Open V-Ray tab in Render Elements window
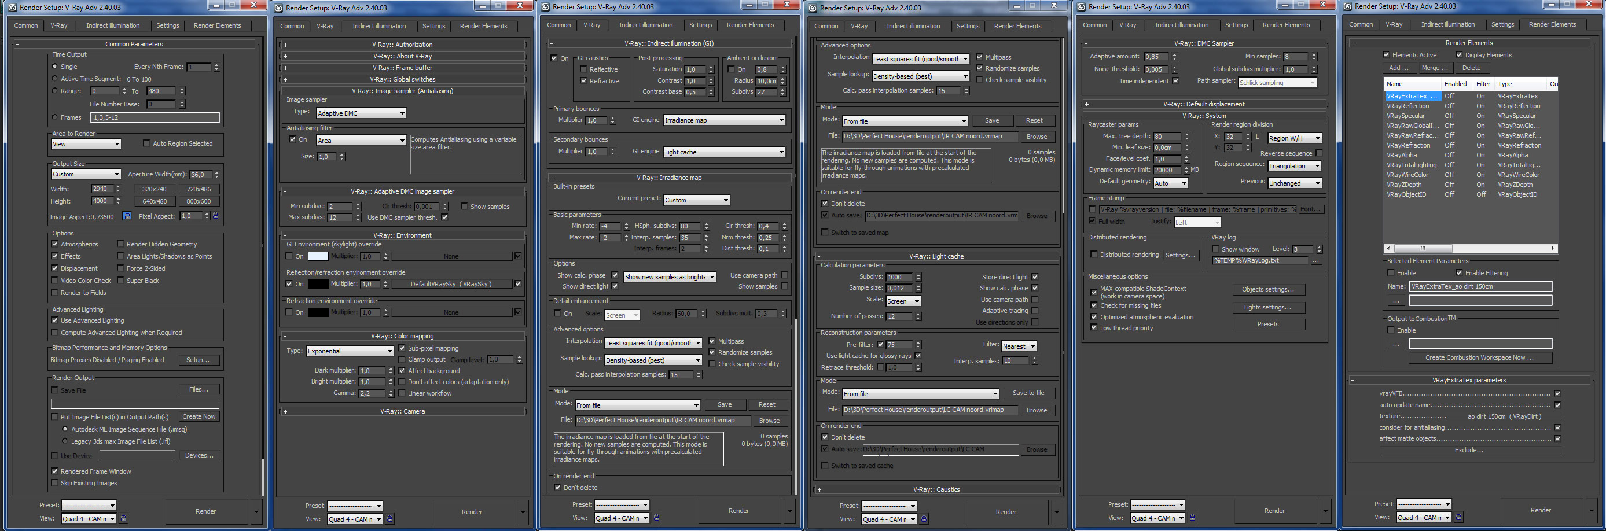 (1394, 24)
